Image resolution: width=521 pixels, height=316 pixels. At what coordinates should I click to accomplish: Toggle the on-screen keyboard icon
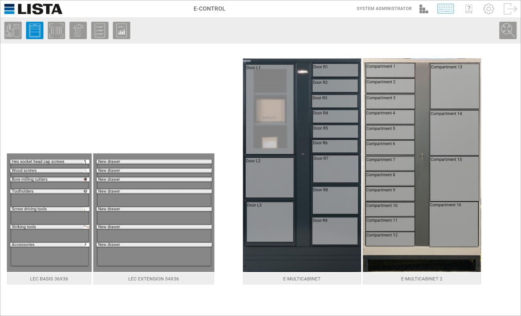pyautogui.click(x=445, y=9)
